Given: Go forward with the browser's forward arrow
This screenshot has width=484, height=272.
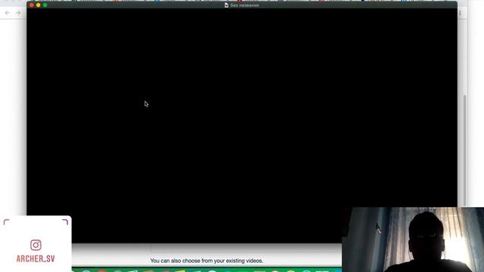Looking at the screenshot, I should pos(18,13).
